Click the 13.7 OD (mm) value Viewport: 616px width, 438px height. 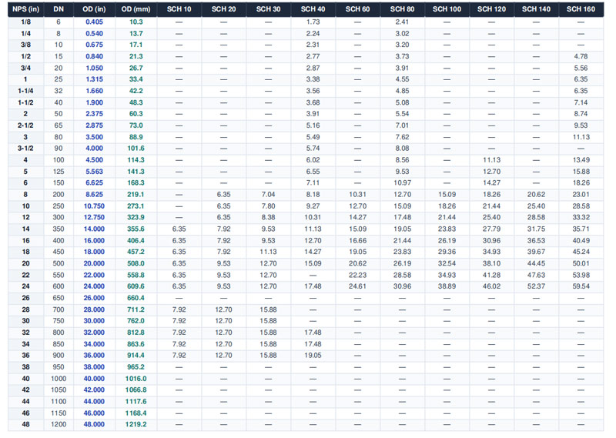[x=136, y=34]
